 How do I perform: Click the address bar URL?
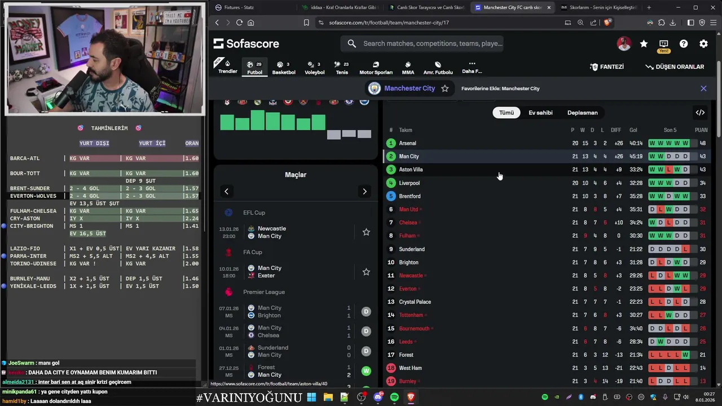coord(389,23)
